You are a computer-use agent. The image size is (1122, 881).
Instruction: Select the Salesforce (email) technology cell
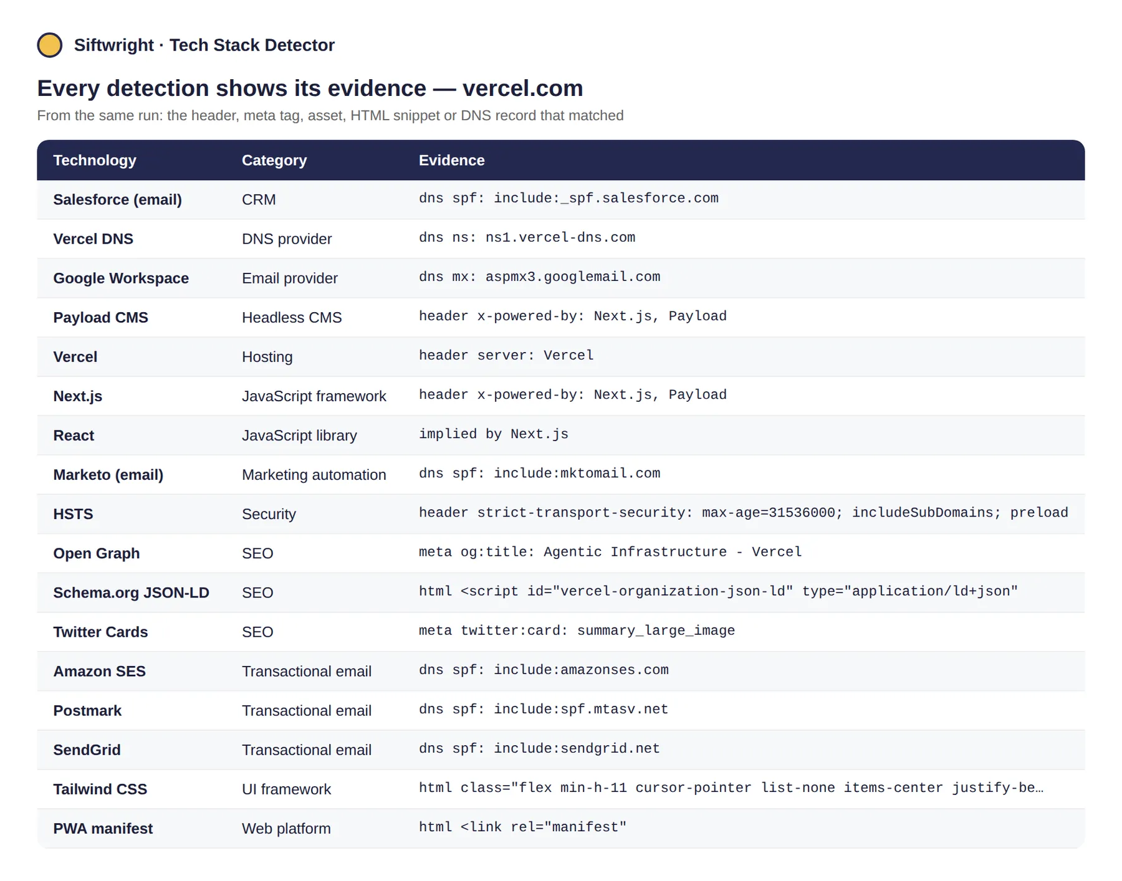118,199
